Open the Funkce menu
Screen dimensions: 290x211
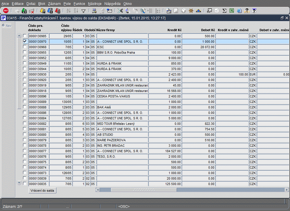tap(79, 4)
